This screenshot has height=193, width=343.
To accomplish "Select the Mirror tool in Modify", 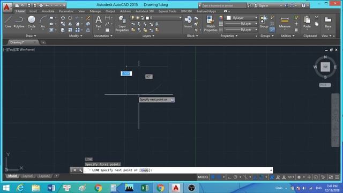I will [x=70, y=24].
